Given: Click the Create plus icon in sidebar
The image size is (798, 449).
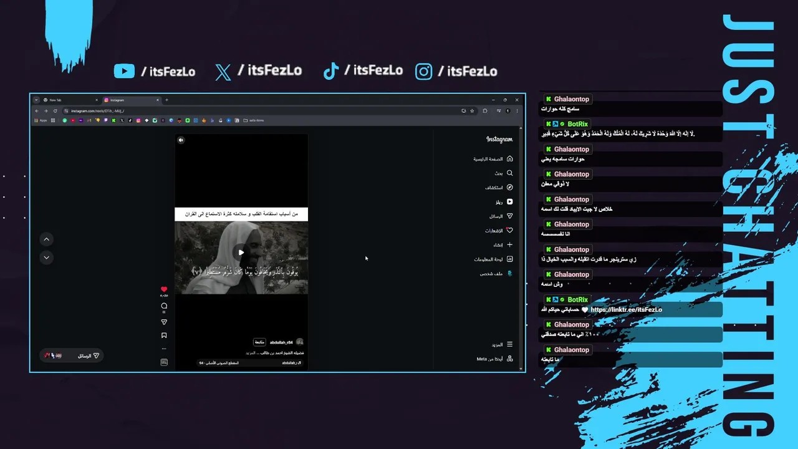Looking at the screenshot, I should point(509,245).
